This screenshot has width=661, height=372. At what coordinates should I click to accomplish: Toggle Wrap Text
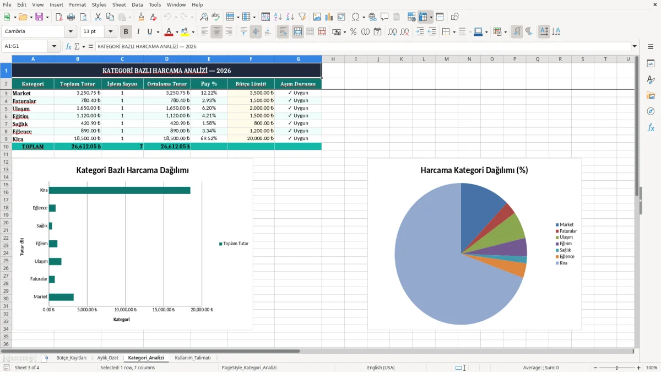pos(283,32)
